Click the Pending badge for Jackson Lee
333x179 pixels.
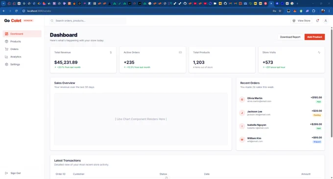[x=317, y=115]
